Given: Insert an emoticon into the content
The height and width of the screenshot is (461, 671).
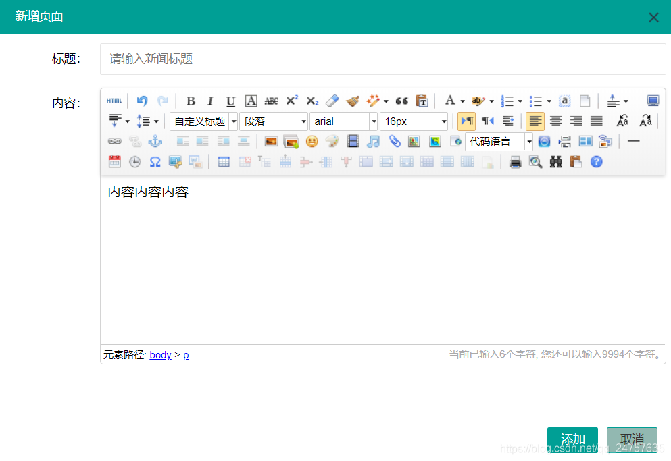Looking at the screenshot, I should point(311,141).
